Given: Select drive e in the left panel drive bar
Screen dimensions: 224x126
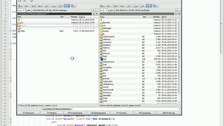Looking at the screenshot, I should click(x=40, y=6).
